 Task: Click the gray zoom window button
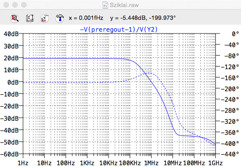point(24,5)
